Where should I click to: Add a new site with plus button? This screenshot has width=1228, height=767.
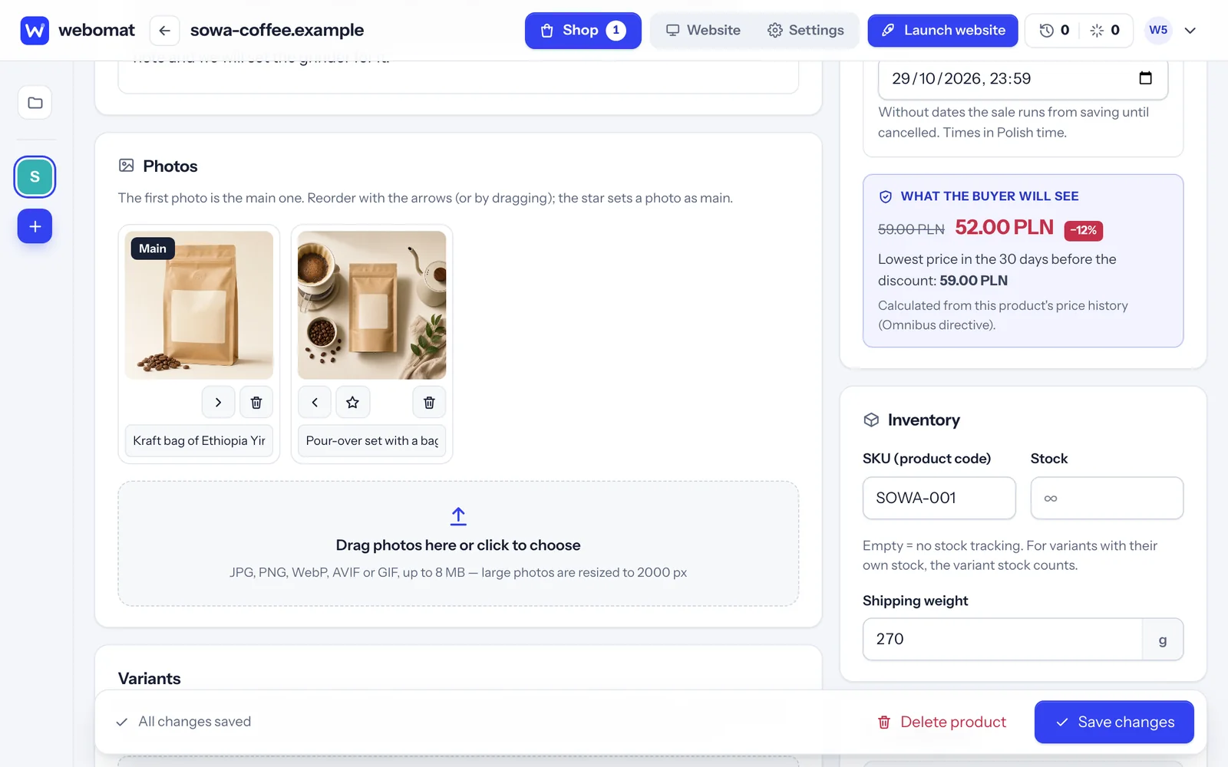click(35, 226)
